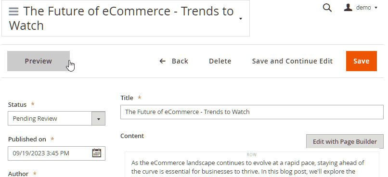The height and width of the screenshot is (177, 388).
Task: Select the Pending Review status field
Action: tap(56, 118)
